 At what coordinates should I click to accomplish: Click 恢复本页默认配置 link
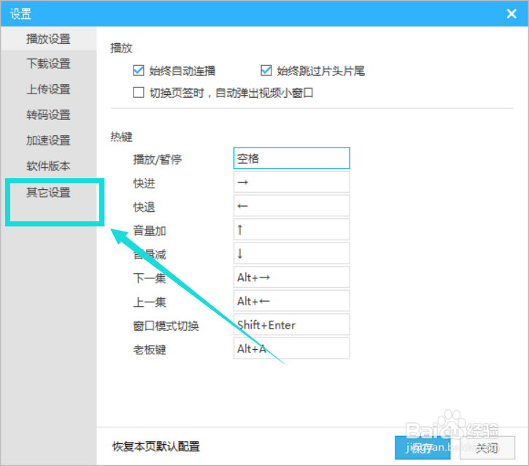click(156, 447)
